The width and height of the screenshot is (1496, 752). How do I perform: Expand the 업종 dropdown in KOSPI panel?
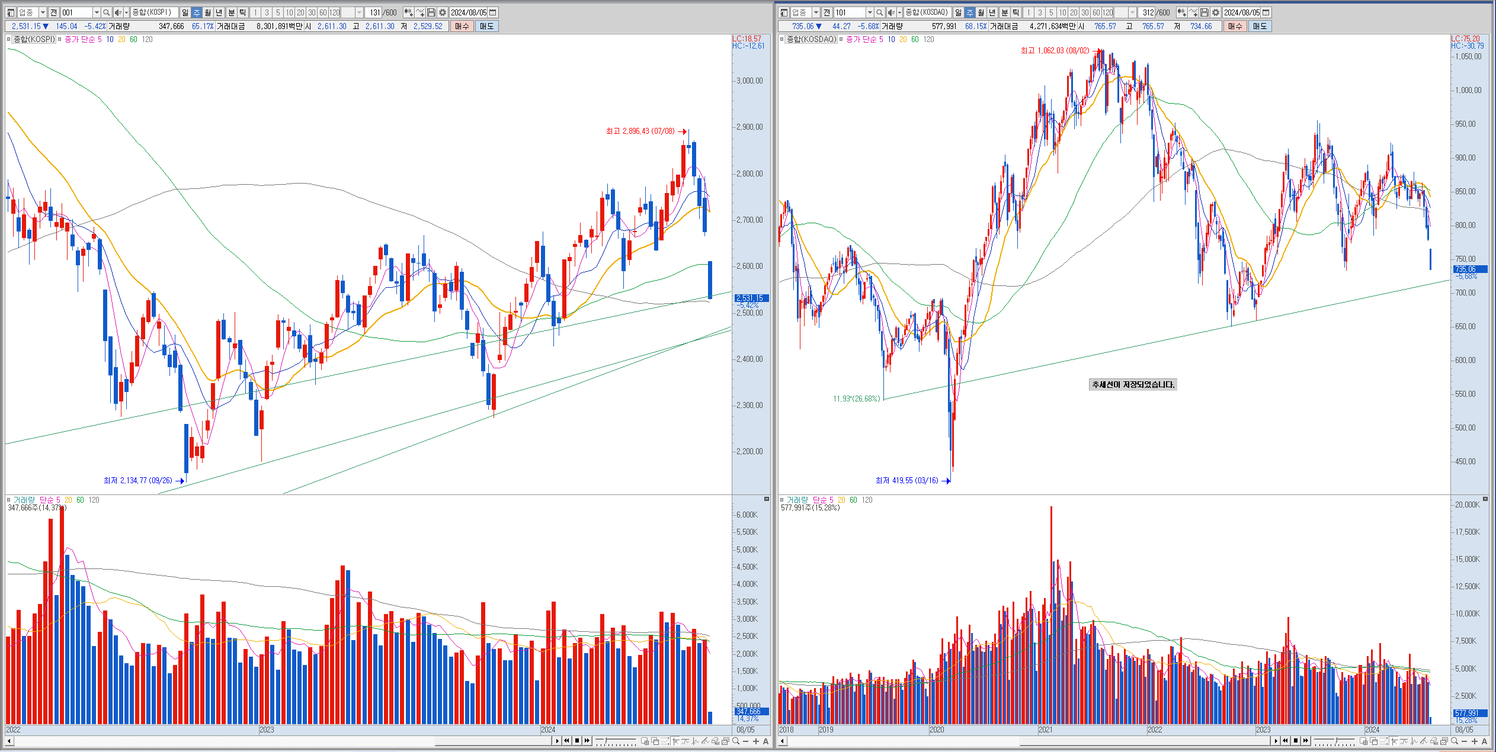point(43,12)
